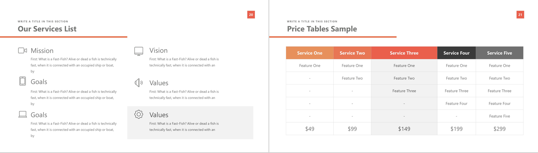Click the Service Five gray header

500,53
